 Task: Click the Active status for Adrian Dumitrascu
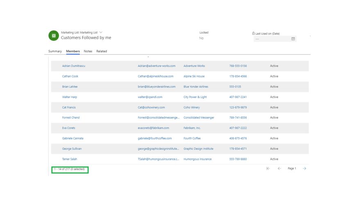coord(274,66)
